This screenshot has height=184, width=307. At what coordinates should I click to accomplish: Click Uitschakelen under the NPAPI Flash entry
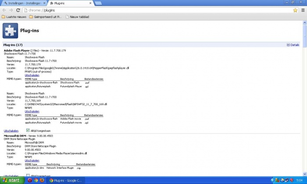click(x=32, y=111)
